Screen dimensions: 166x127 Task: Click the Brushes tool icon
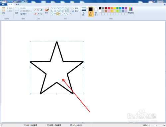47,10
